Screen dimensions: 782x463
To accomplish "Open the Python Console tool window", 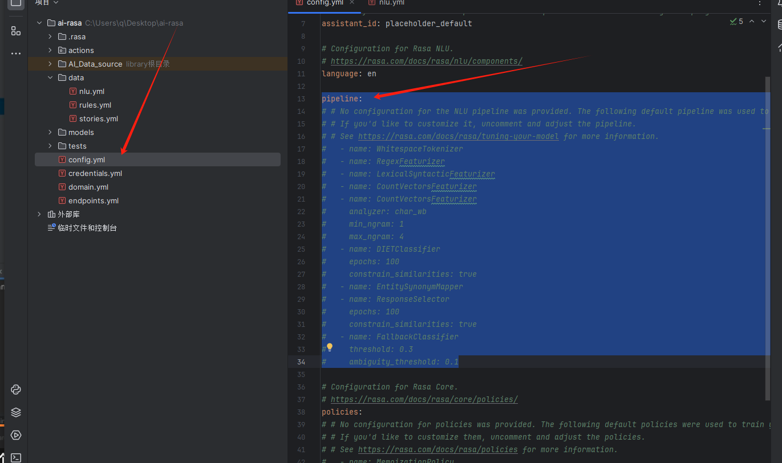I will (16, 390).
